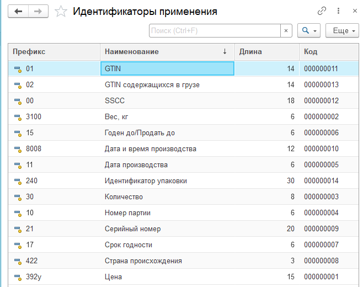This screenshot has width=363, height=287.
Task: Close the Идентификаторы применения window
Action: [x=354, y=11]
